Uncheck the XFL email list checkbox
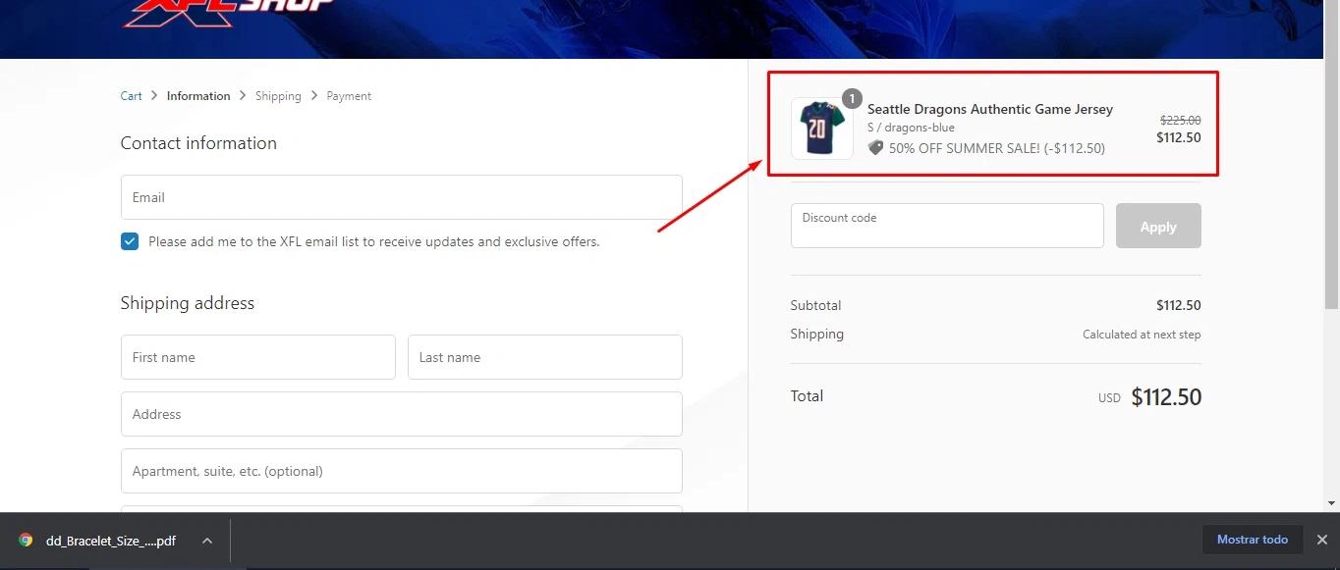Viewport: 1340px width, 570px height. pos(130,241)
